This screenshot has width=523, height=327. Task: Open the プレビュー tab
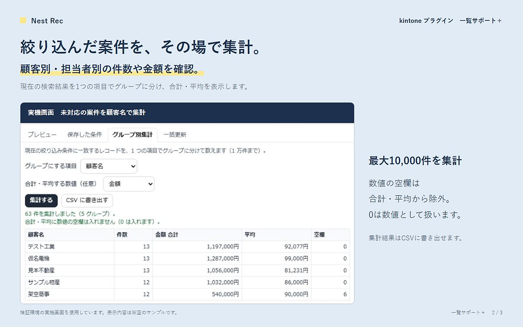pos(42,134)
